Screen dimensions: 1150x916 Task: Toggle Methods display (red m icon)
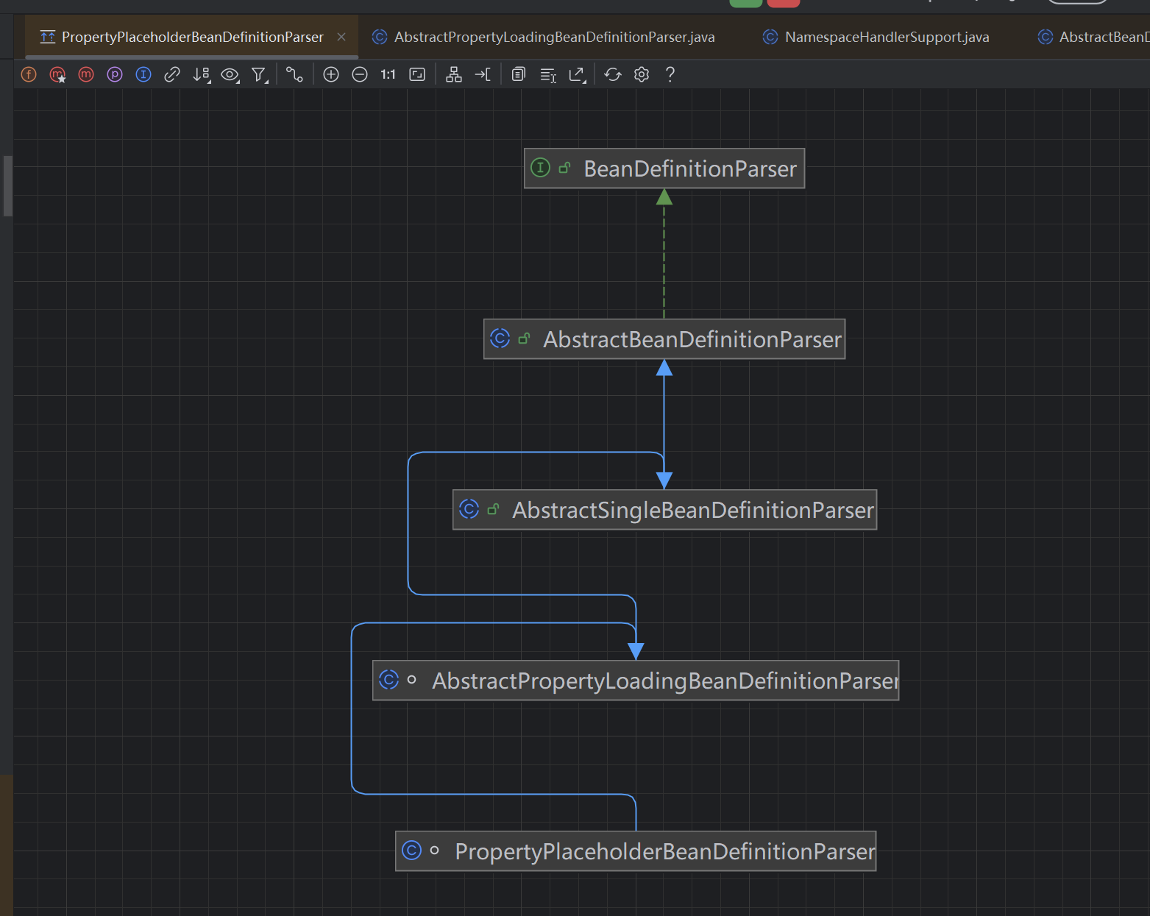[x=86, y=74]
